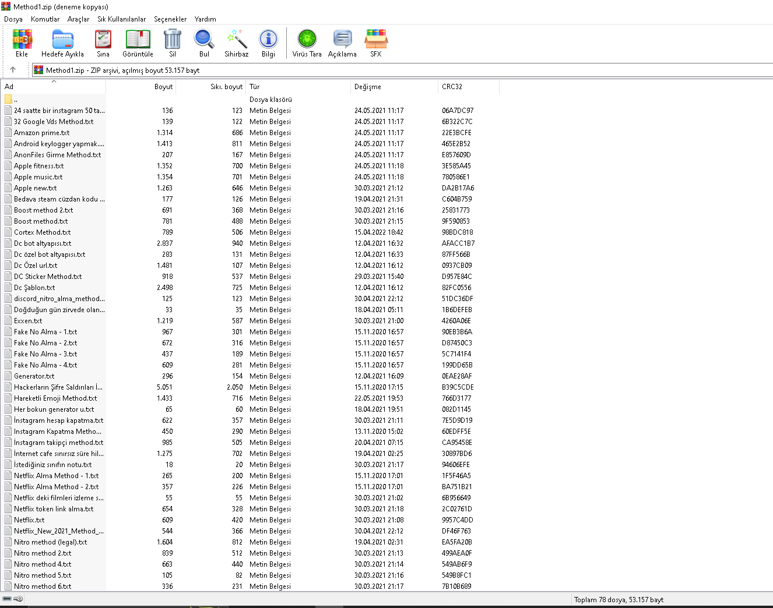
Task: Click file icon of Netflix.txt
Action: pyautogui.click(x=8, y=520)
